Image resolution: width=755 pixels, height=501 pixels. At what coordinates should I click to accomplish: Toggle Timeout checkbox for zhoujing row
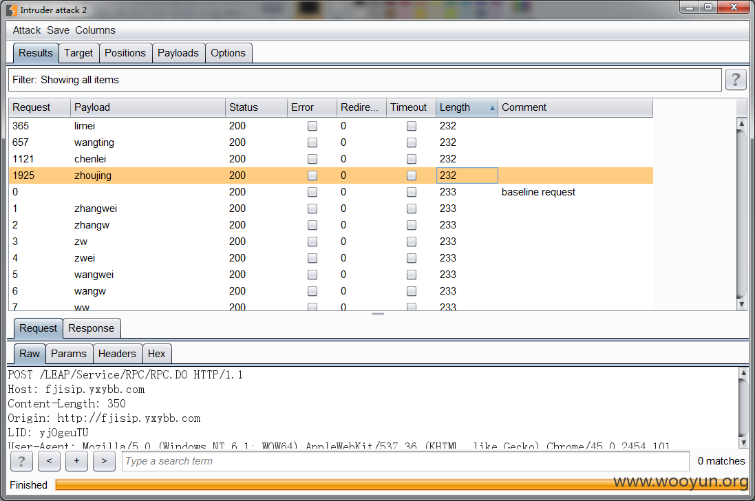[412, 175]
